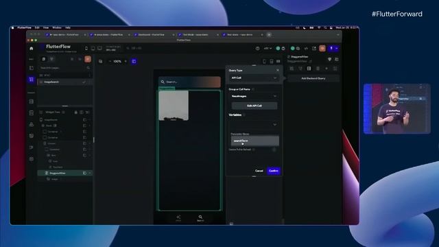The image size is (439, 247).
Task: Click the diamond icon in properties panel
Action: pos(329,60)
